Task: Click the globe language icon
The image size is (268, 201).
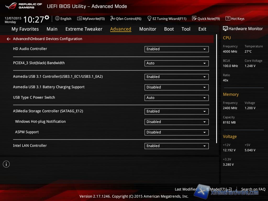Action: pyautogui.click(x=57, y=19)
